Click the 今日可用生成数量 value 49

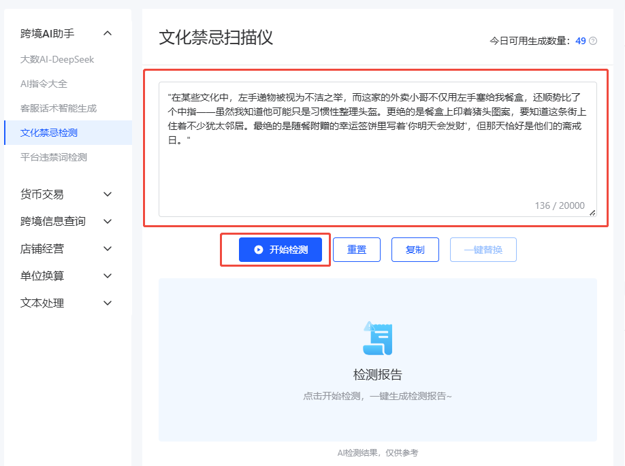click(x=580, y=41)
